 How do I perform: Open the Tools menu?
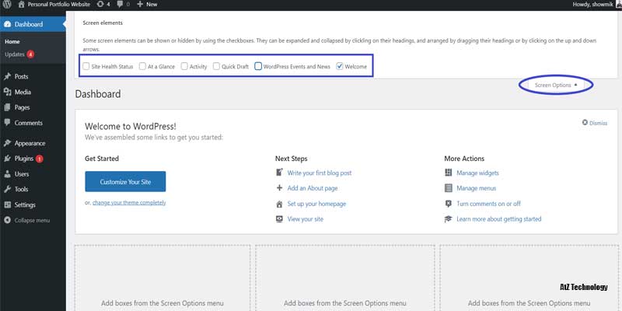pos(22,189)
